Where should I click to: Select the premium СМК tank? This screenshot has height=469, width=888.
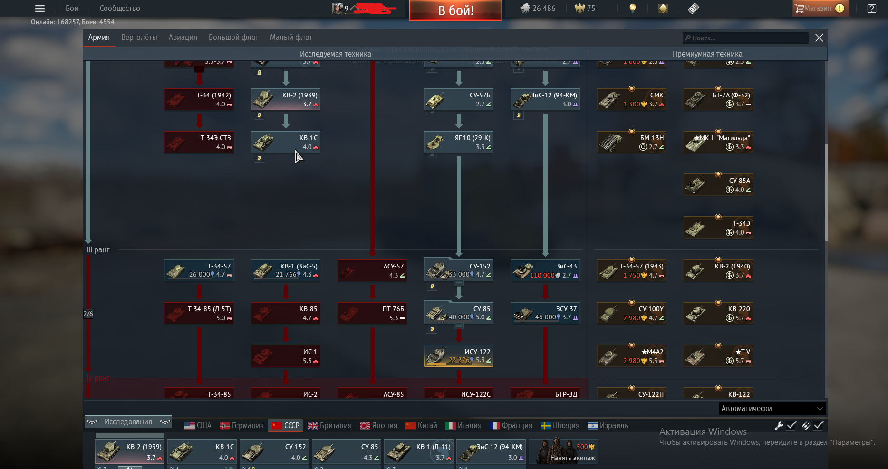632,99
